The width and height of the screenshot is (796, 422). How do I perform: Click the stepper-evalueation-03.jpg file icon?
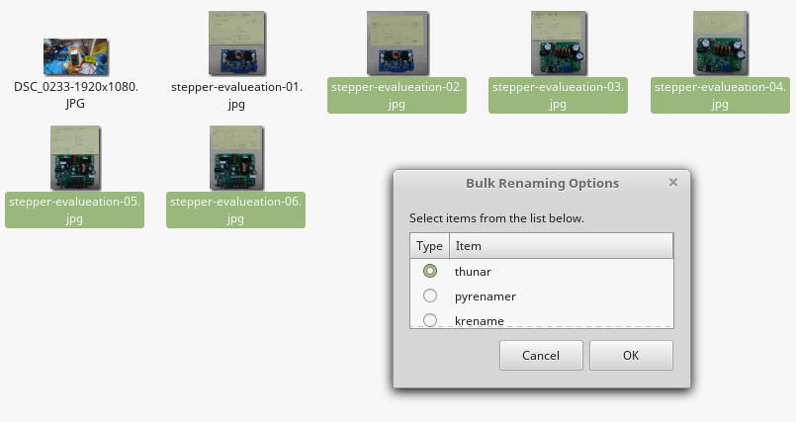[x=559, y=43]
